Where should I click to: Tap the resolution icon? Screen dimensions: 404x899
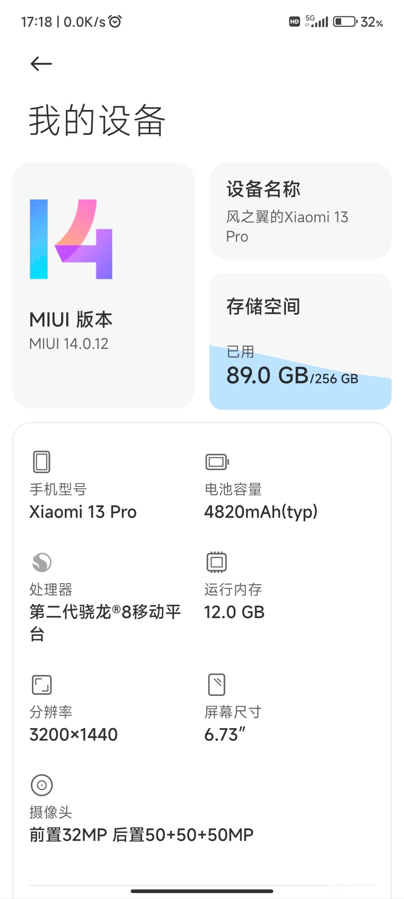coord(41,684)
